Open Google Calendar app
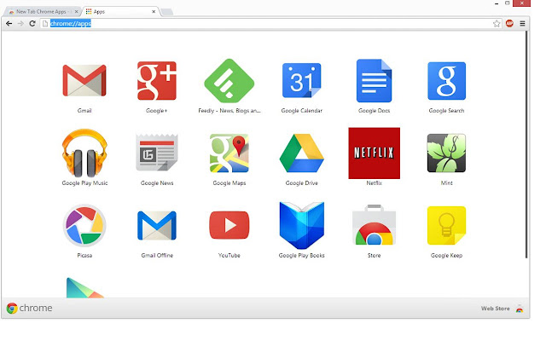Viewport: 546px width, 341px height. pyautogui.click(x=301, y=81)
